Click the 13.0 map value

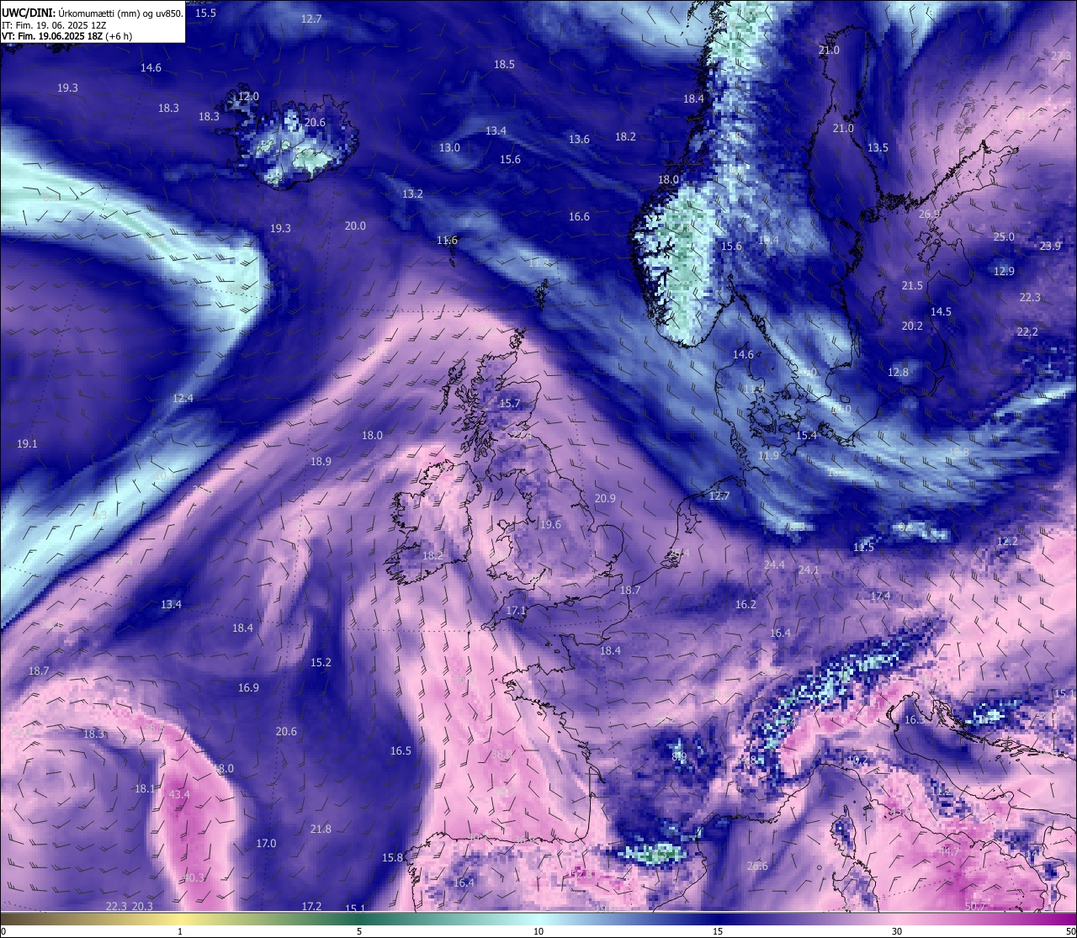(x=449, y=147)
